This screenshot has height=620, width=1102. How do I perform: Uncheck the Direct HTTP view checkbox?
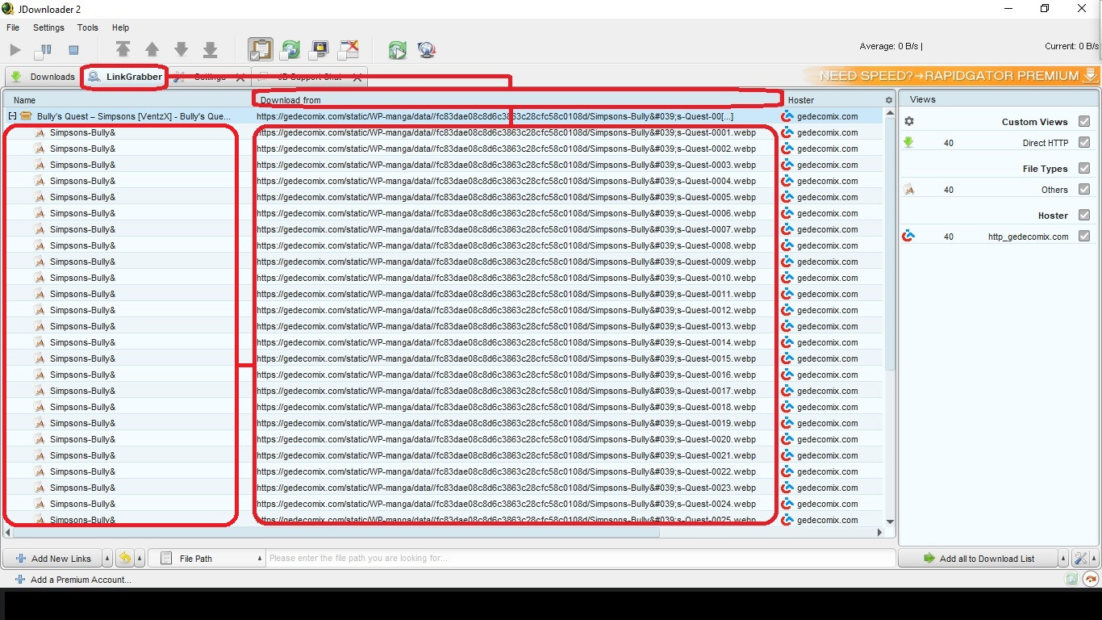click(x=1084, y=142)
